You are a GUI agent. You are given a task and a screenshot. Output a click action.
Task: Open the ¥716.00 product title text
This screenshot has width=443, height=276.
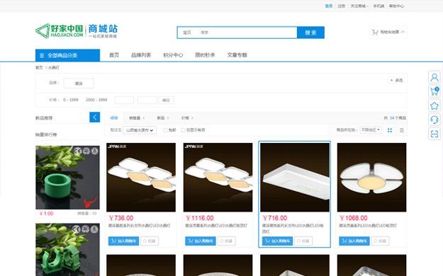click(293, 229)
